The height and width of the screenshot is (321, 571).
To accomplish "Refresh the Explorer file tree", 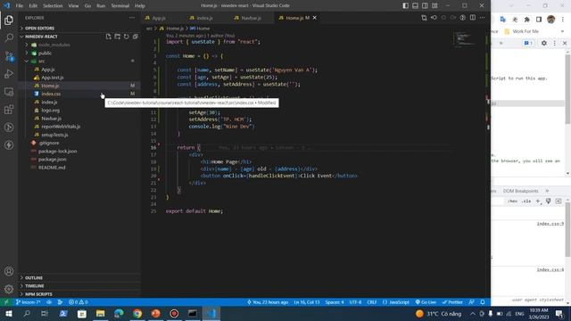I will 127,37.
